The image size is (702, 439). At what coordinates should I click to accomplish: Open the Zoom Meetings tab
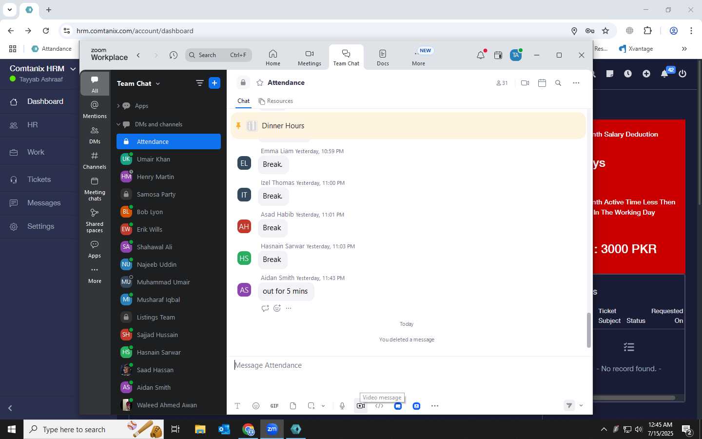pyautogui.click(x=310, y=58)
